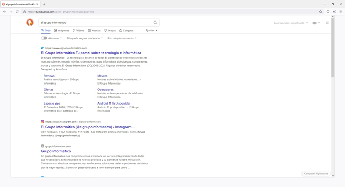Click the extensions icon in browser toolbar
This screenshot has width=345, height=187.
point(334,12)
